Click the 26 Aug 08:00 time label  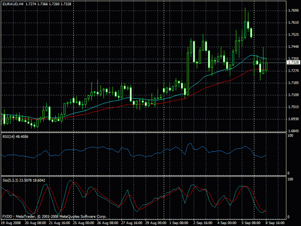[x=107, y=223]
